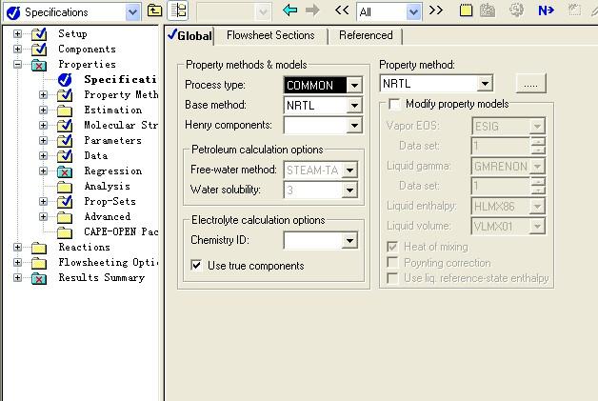598x401 pixels.
Task: Toggle Poynting correction checkbox
Action: (x=392, y=263)
